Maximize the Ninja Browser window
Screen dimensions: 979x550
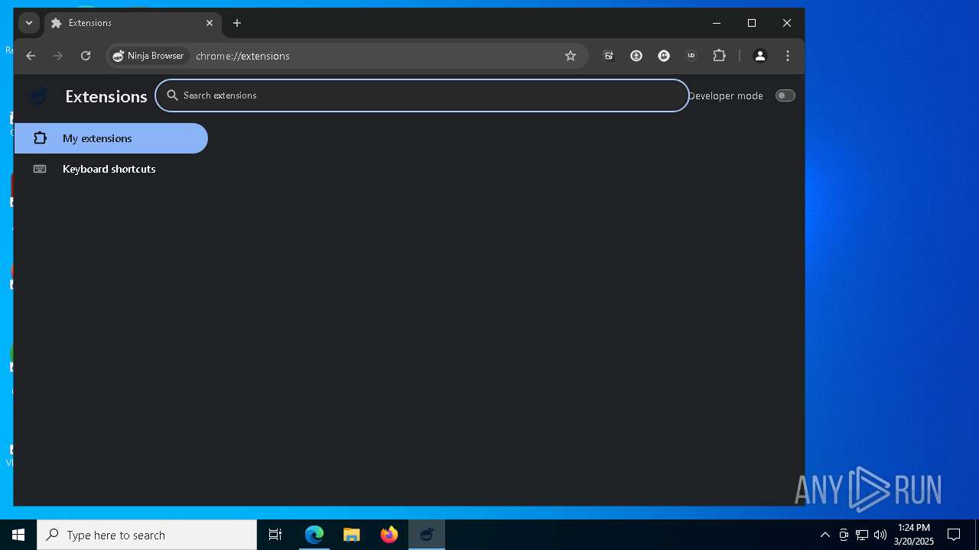752,23
